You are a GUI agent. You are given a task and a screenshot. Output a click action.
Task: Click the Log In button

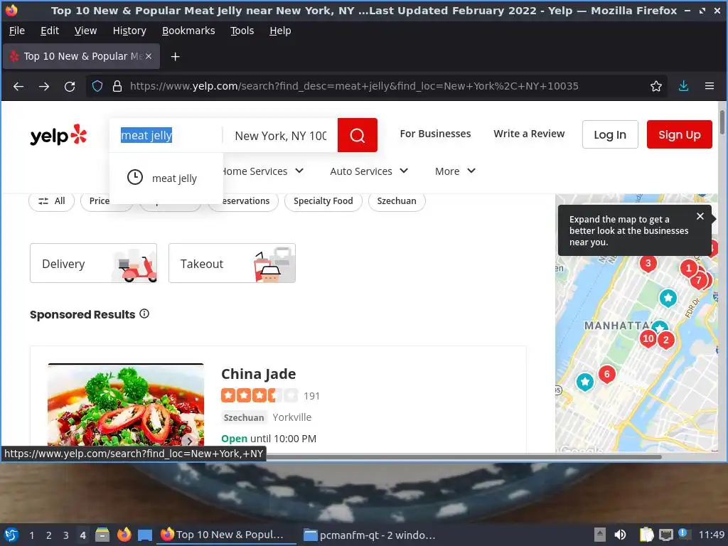tap(610, 134)
